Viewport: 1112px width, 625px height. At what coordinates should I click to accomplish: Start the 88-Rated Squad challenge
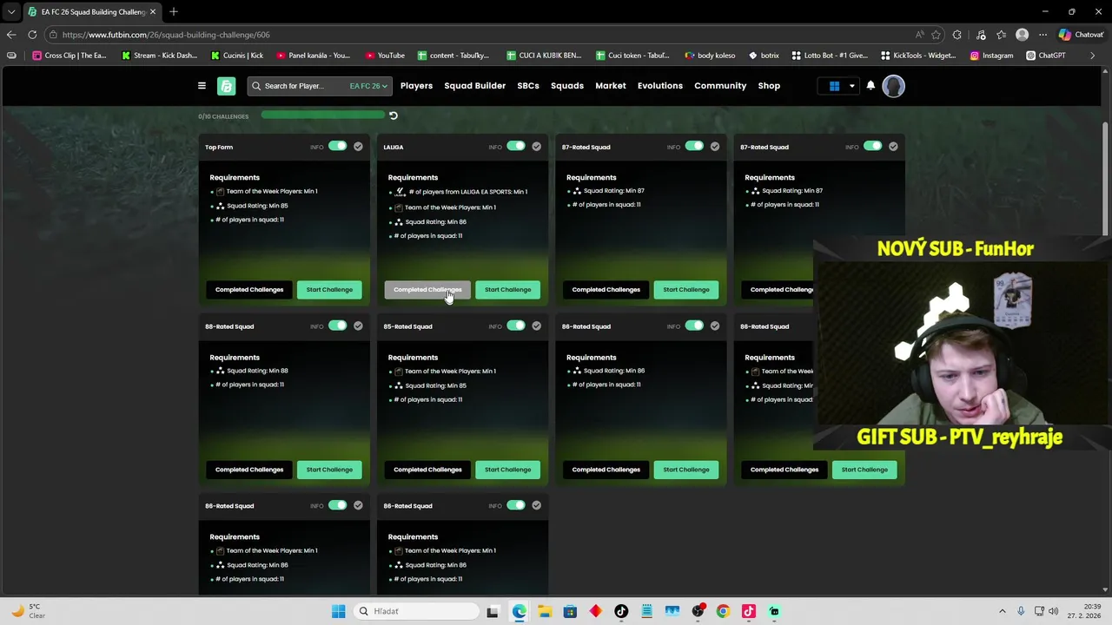click(329, 470)
